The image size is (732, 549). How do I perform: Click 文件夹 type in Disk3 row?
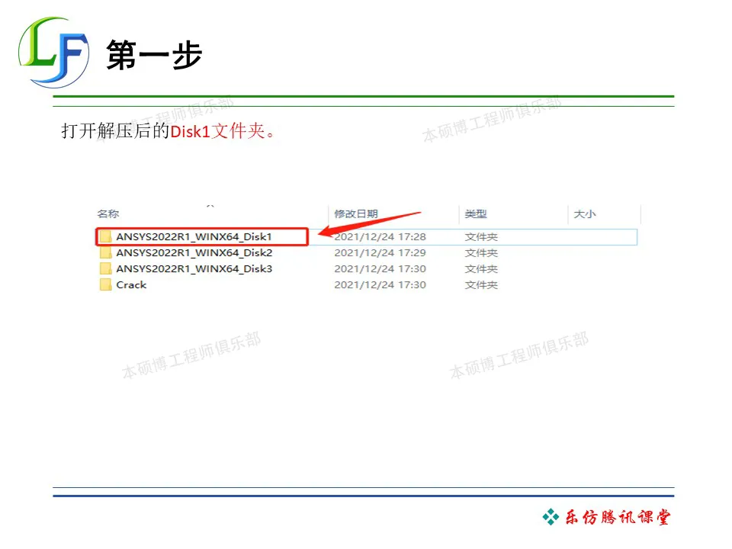coord(481,268)
